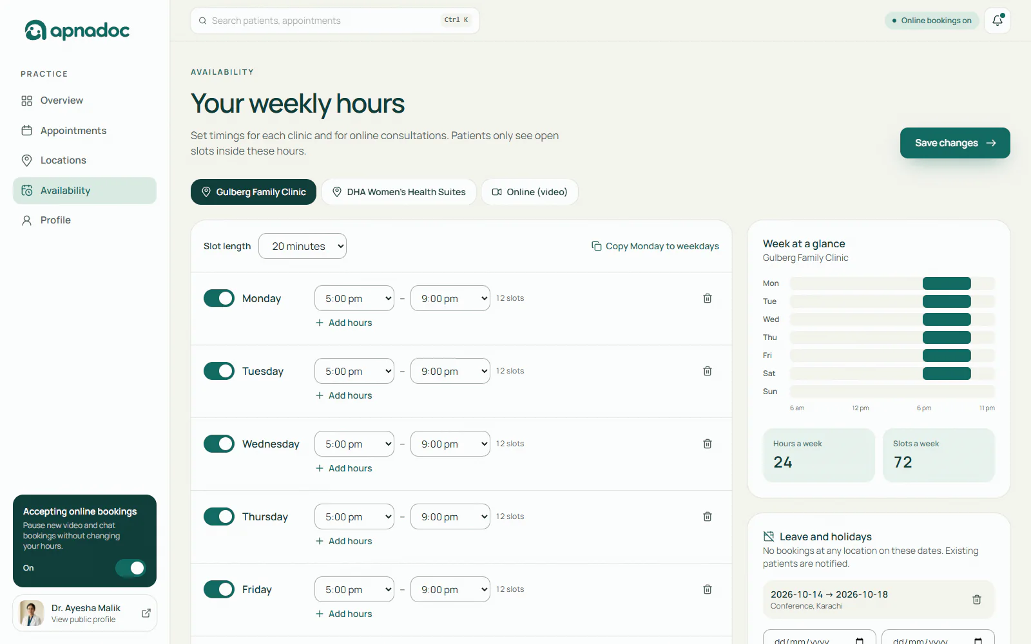Click Copy Monday to weekdays

655,246
